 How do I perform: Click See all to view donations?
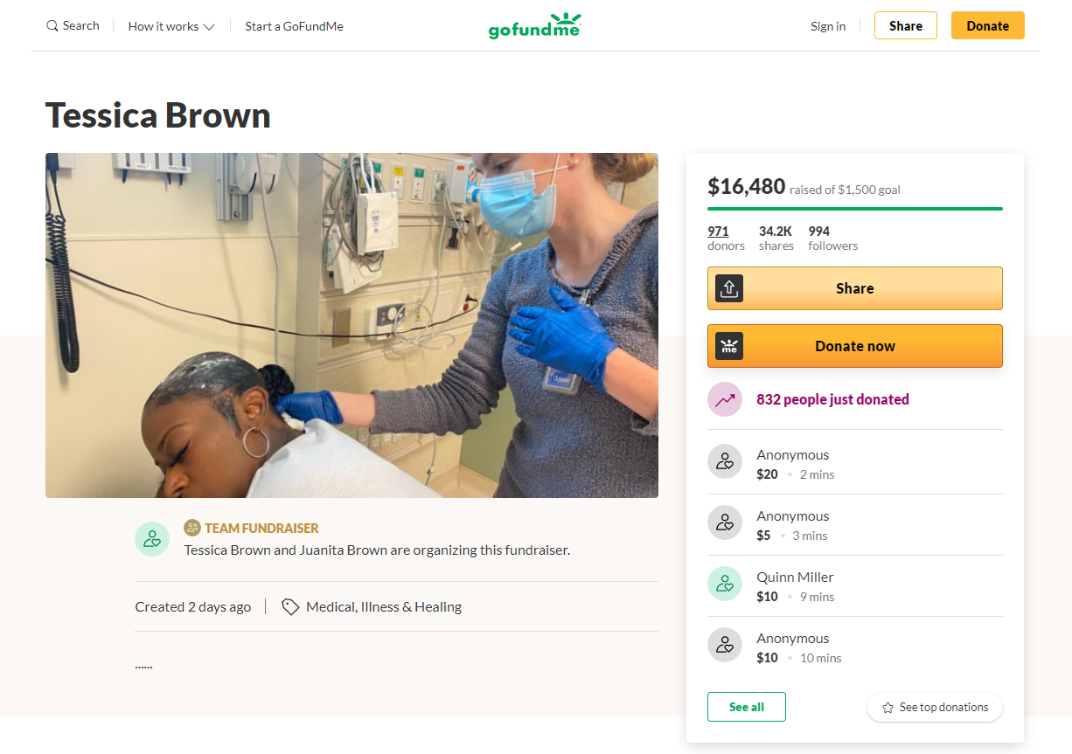(x=746, y=706)
